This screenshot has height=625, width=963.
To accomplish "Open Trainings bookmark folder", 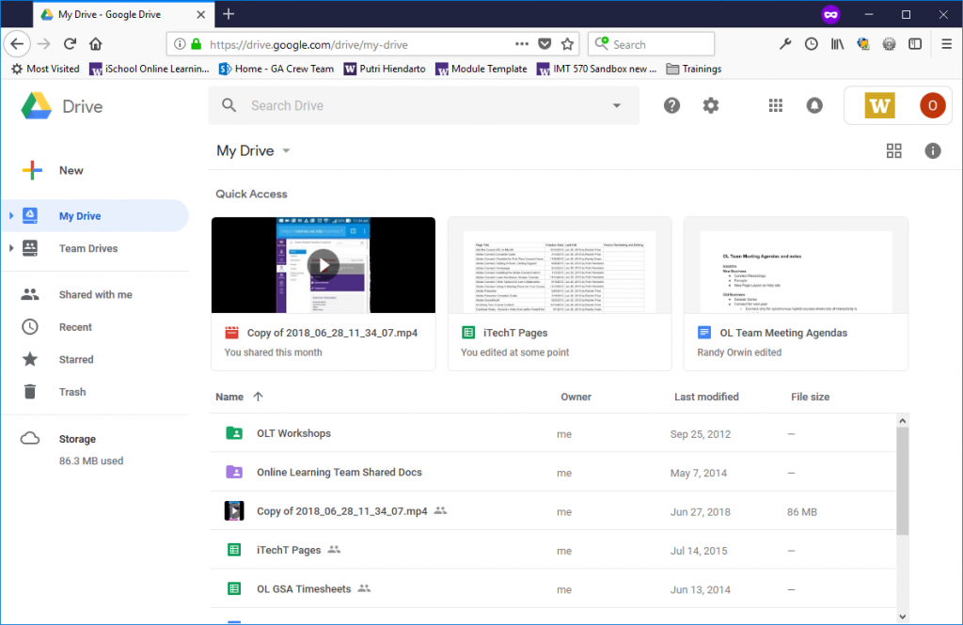I will click(x=694, y=69).
